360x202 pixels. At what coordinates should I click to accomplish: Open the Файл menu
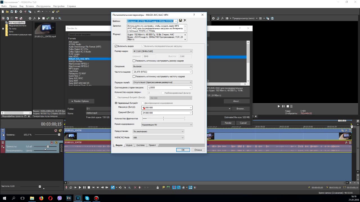[x=4, y=6]
